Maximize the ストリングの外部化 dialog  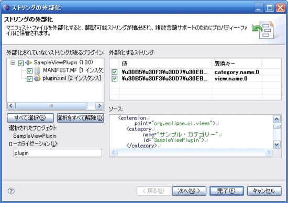point(270,8)
